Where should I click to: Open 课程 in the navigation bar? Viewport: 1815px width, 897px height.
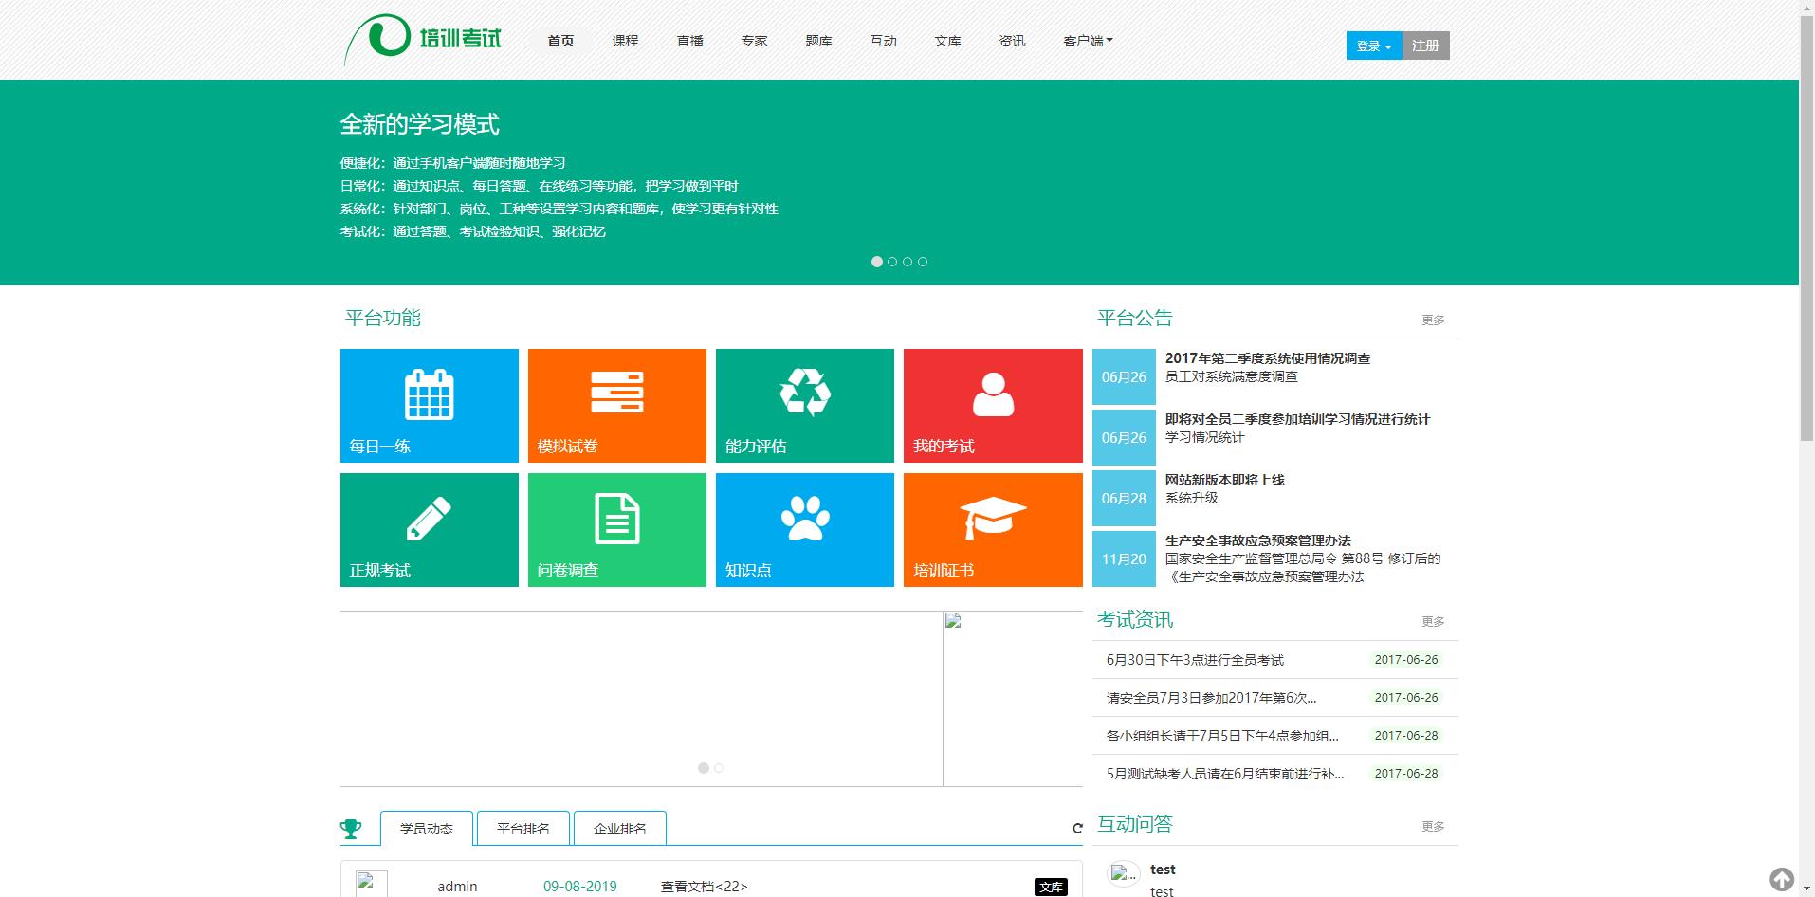(x=625, y=41)
